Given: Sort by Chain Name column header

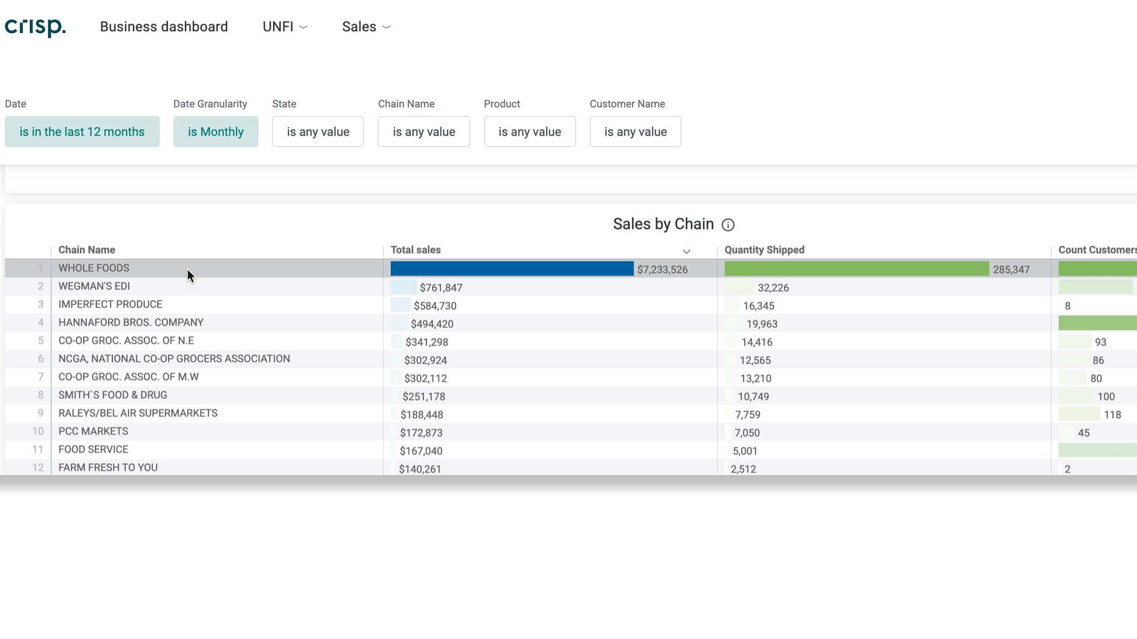Looking at the screenshot, I should [86, 250].
